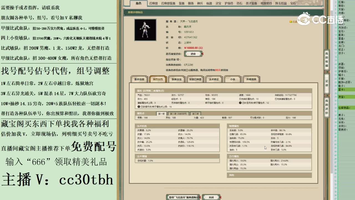The image size is (355, 200).
Task: Click the 强力克水: 214.8% value
Action: pyautogui.click(x=280, y=161)
